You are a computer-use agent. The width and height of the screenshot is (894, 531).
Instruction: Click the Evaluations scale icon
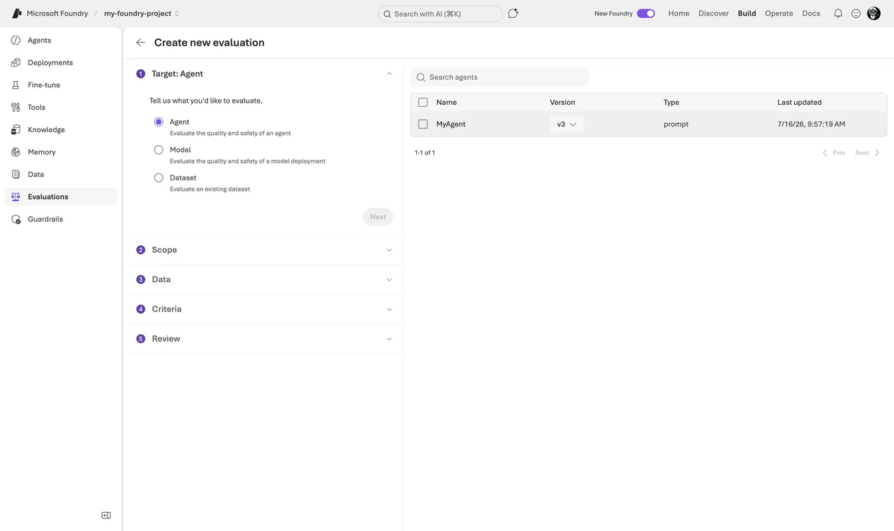15,197
